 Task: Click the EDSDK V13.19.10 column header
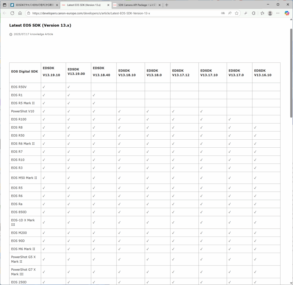coord(51,72)
